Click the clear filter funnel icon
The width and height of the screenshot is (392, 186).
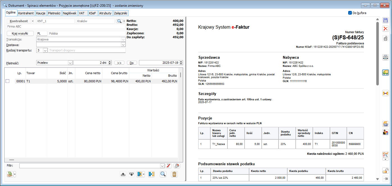coord(168,166)
